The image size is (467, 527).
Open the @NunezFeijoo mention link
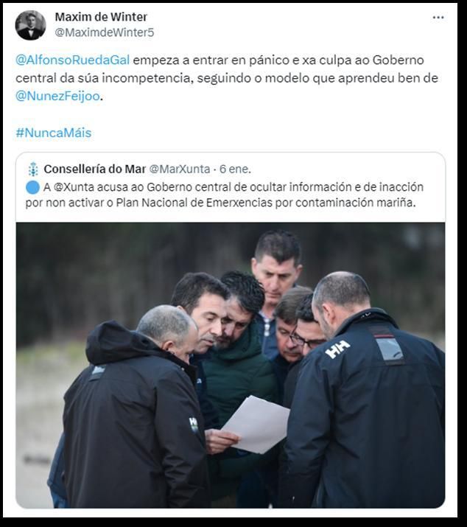point(57,96)
